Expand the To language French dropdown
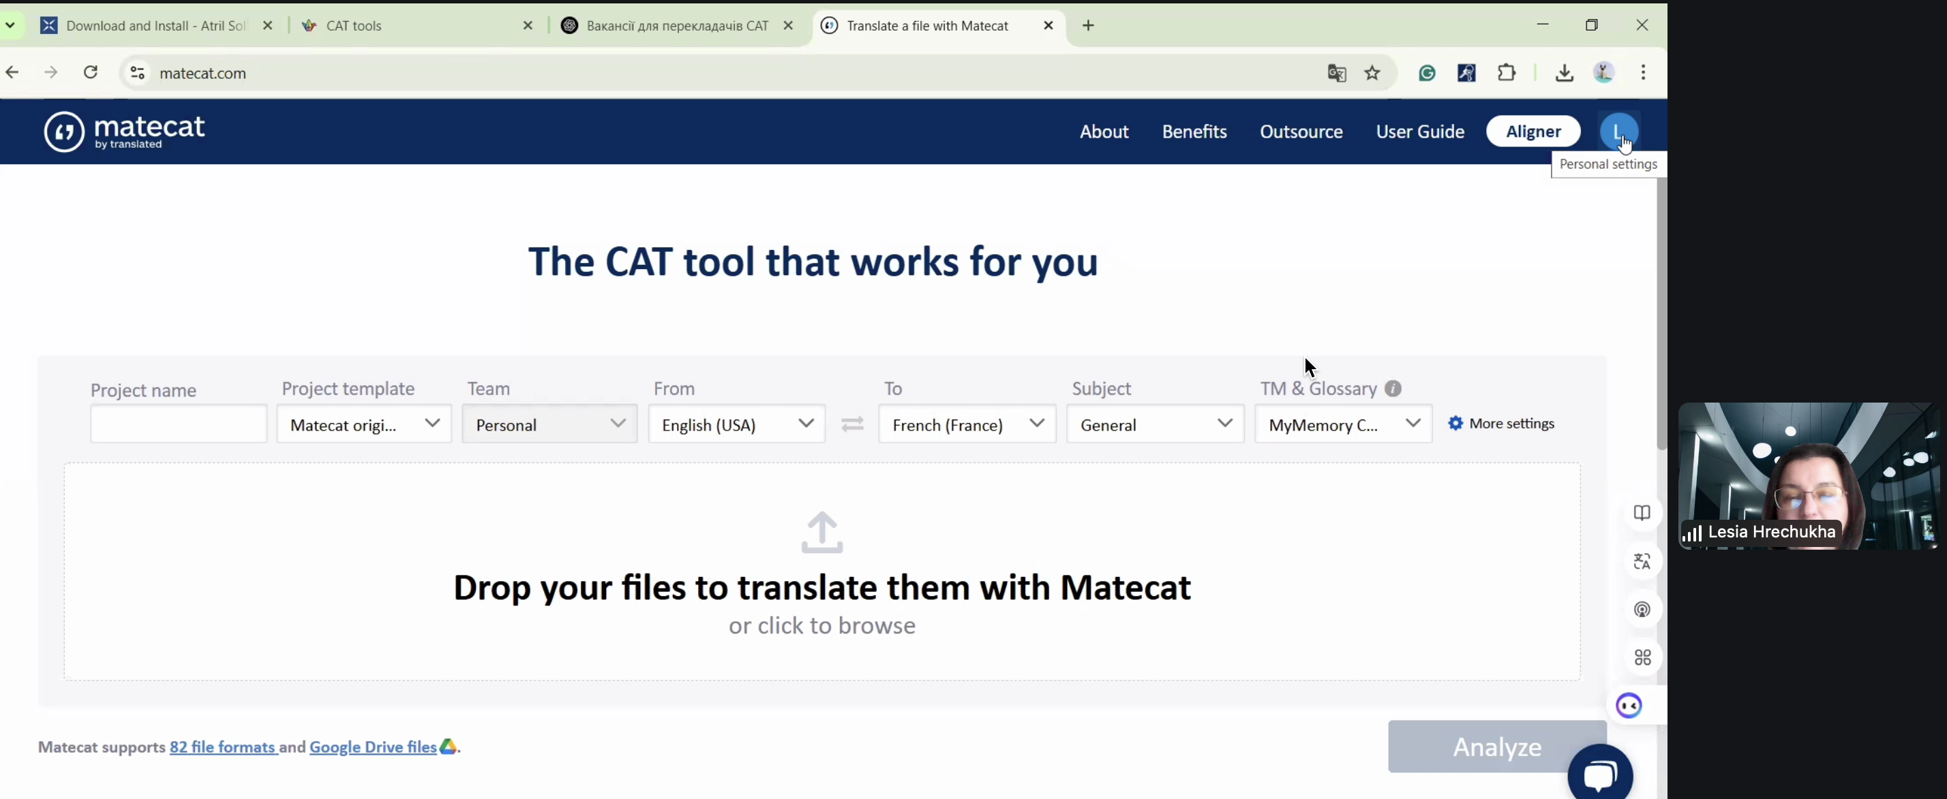The width and height of the screenshot is (1947, 799). [x=967, y=424]
